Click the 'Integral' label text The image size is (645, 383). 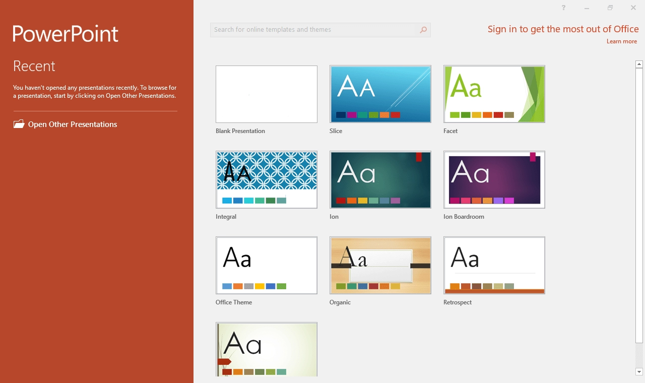[226, 217]
